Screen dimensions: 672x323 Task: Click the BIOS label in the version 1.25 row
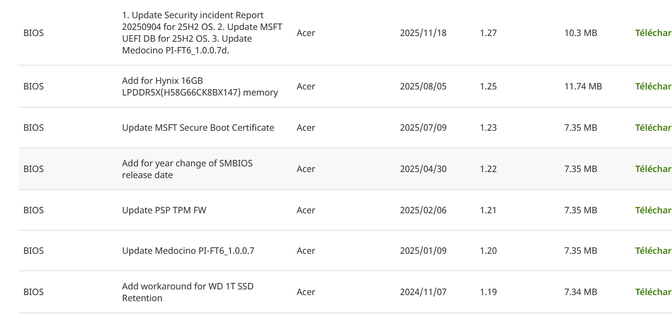pyautogui.click(x=34, y=87)
